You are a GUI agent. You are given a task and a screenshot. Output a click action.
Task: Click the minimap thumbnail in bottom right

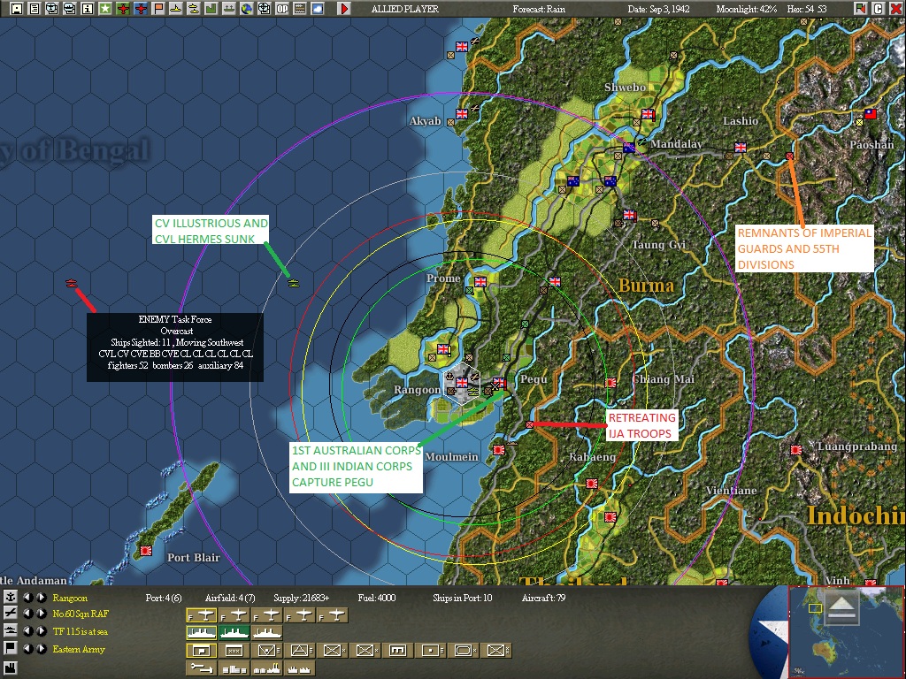click(846, 632)
